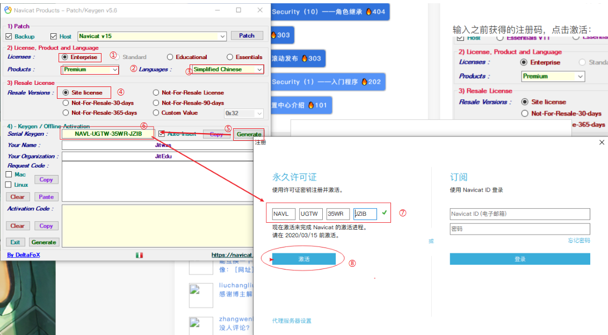The height and width of the screenshot is (335, 608).
Task: Select Enterprise radio in right tutorial image
Action: 524,62
